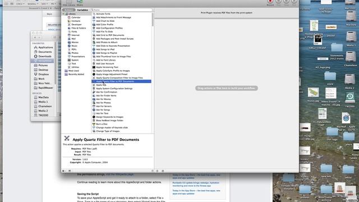Select 'Add Songs to Playlist' action

coord(107,53)
